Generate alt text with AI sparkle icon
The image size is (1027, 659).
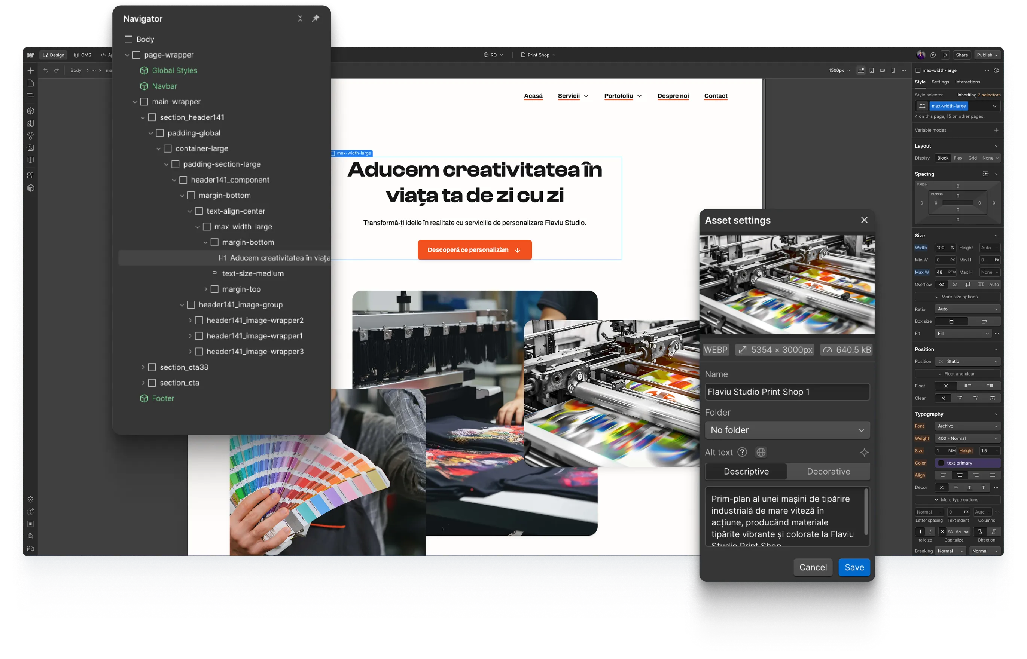pyautogui.click(x=864, y=452)
